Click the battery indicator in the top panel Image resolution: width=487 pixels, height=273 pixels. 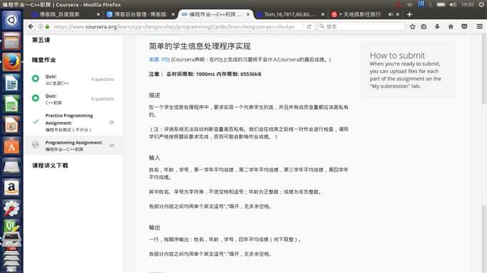click(441, 4)
